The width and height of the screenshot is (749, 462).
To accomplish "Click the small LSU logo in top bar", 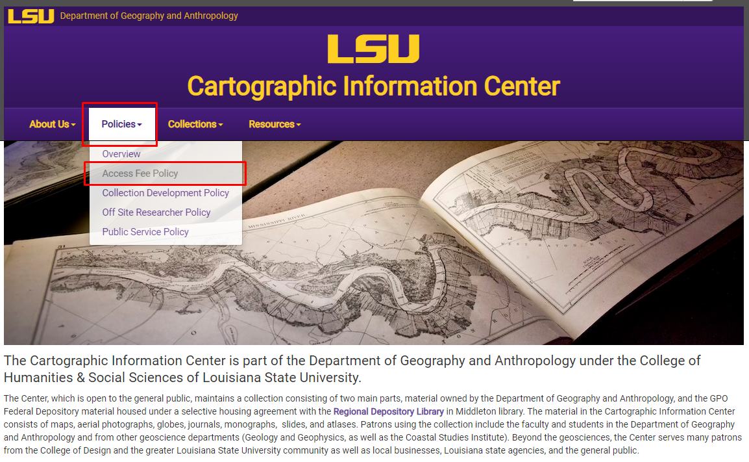I will (x=31, y=16).
